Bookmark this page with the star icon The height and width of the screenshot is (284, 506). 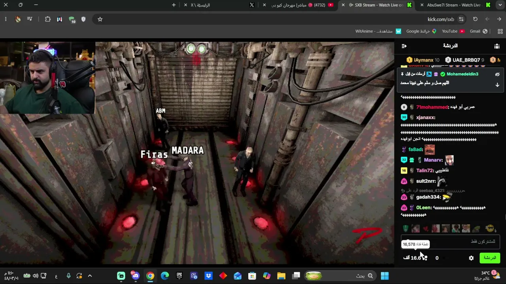pos(100,19)
